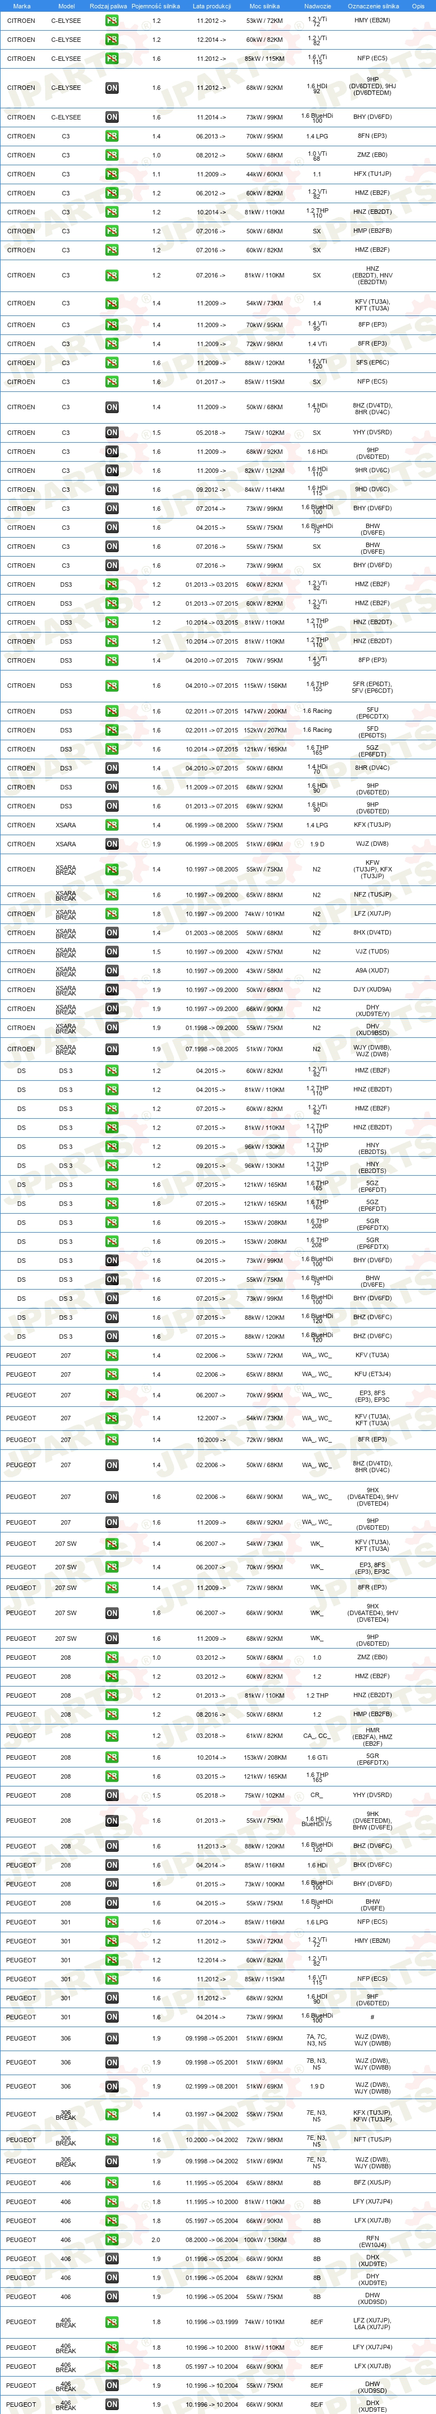Select the 1.6 GTi body cell
The image size is (436, 2414).
click(x=317, y=1757)
